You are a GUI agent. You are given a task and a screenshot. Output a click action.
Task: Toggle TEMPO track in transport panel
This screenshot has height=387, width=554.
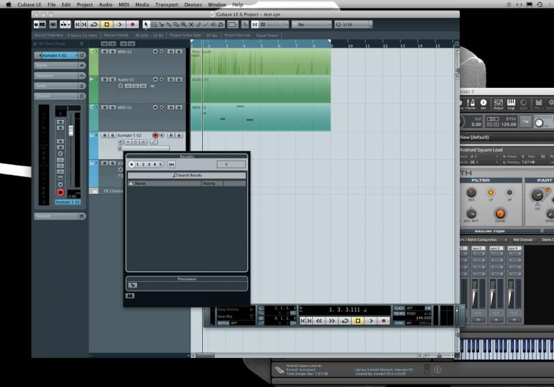(x=399, y=314)
